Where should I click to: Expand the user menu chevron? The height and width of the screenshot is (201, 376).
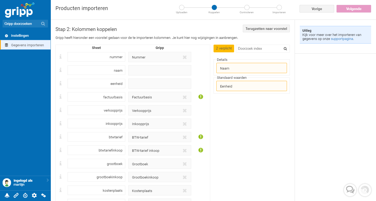[x=48, y=180]
